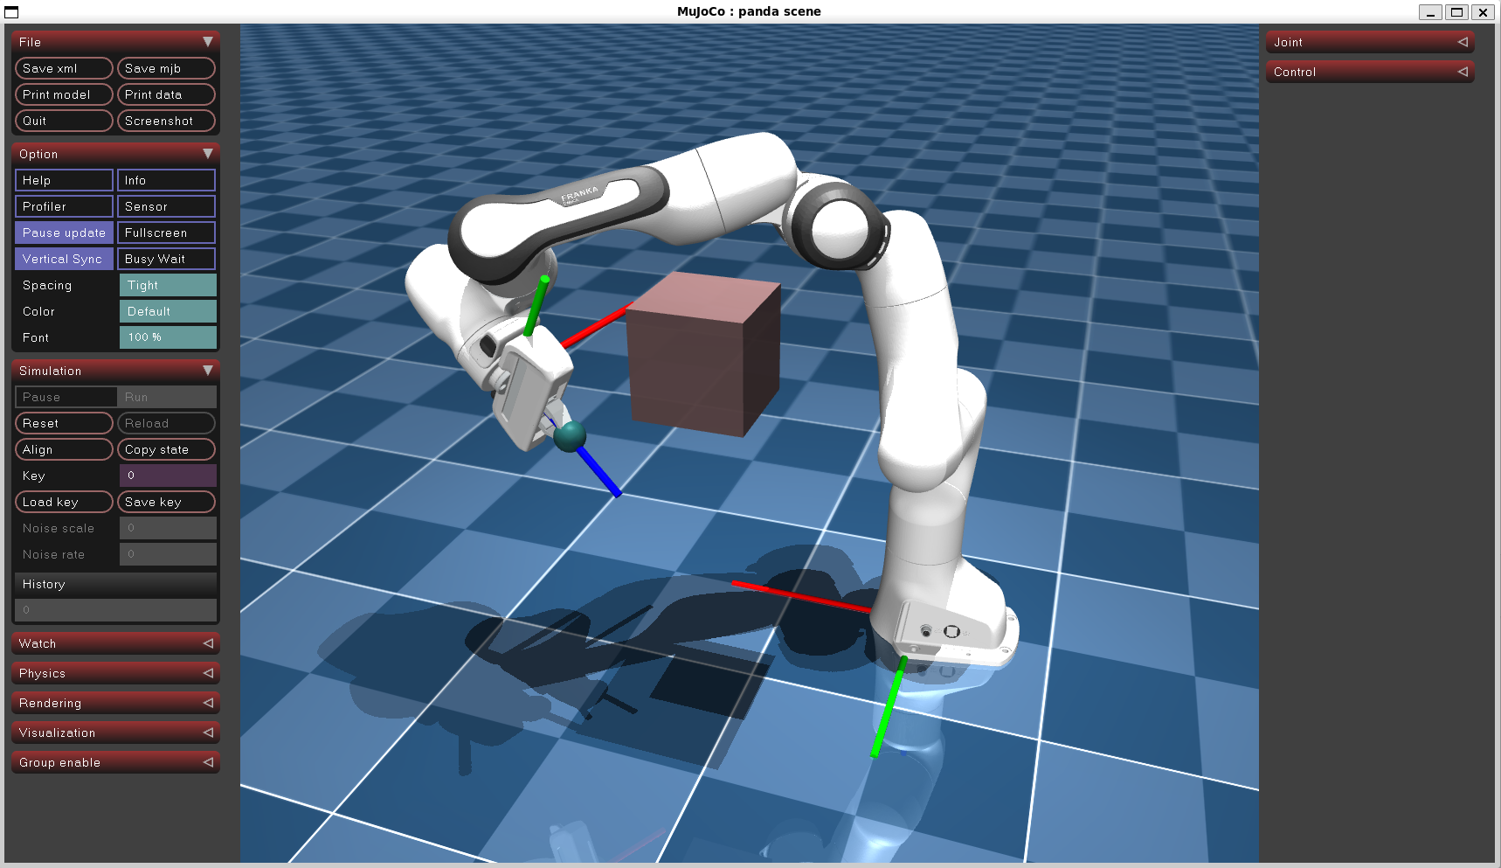
Task: Click the Save xml button
Action: 64,68
